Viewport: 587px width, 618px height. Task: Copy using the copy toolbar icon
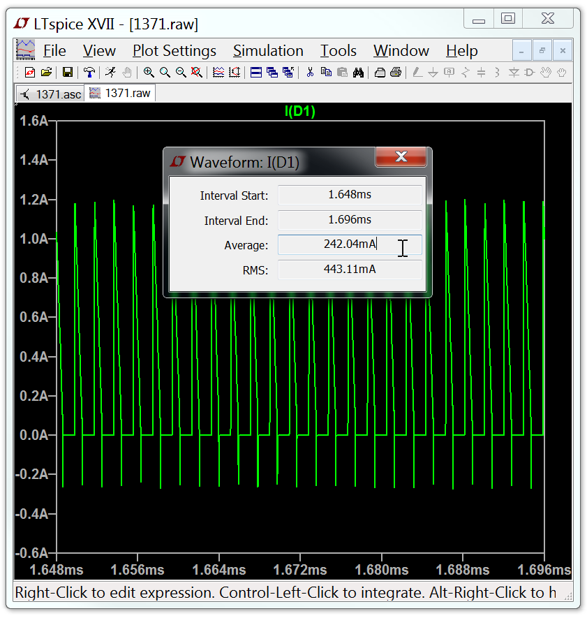point(326,71)
